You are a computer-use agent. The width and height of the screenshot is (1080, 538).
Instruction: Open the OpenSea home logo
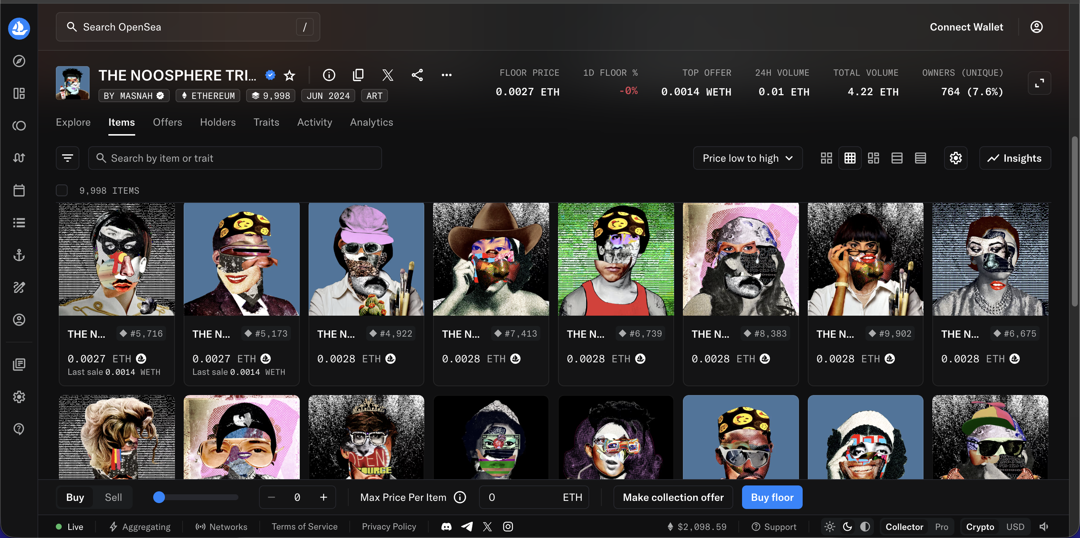click(19, 29)
